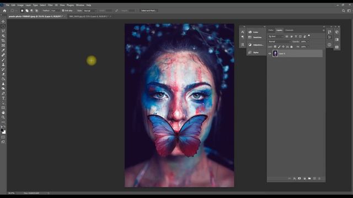Image resolution: width=353 pixels, height=198 pixels.
Task: Open the Opacity dropdown arrow
Action: pyautogui.click(x=308, y=42)
